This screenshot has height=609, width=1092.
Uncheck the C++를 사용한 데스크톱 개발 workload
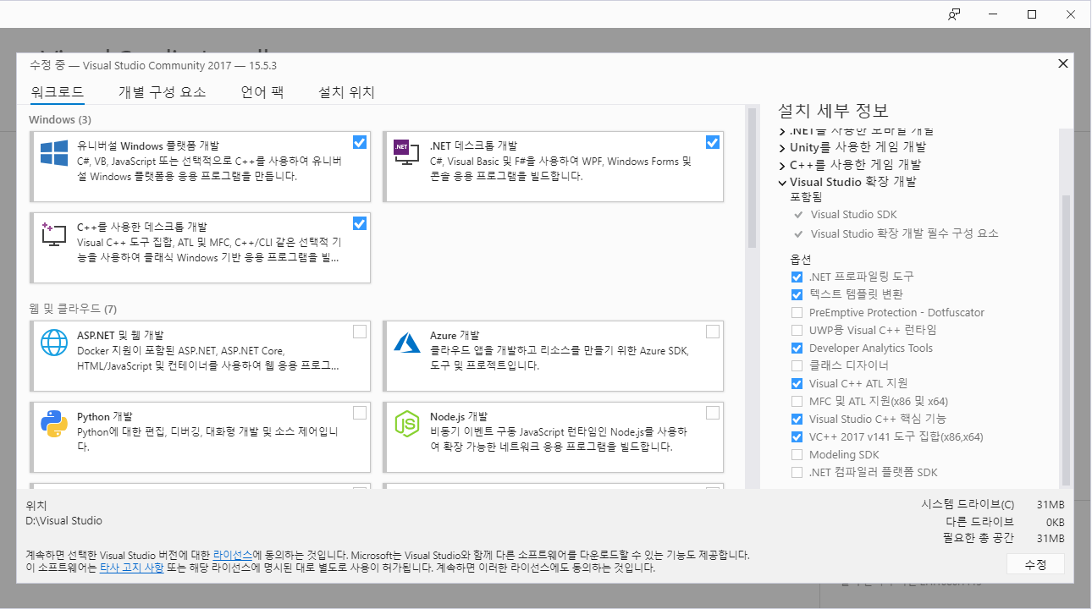pos(360,223)
